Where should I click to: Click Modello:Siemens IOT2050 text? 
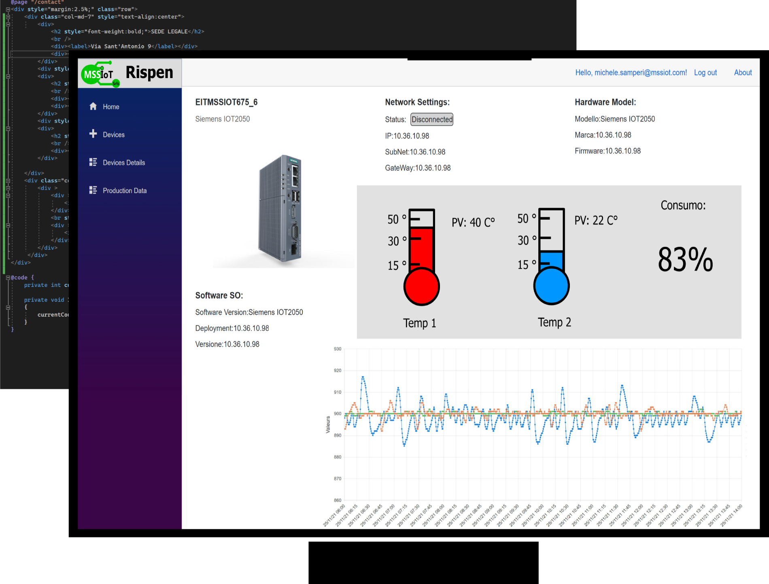click(x=615, y=119)
